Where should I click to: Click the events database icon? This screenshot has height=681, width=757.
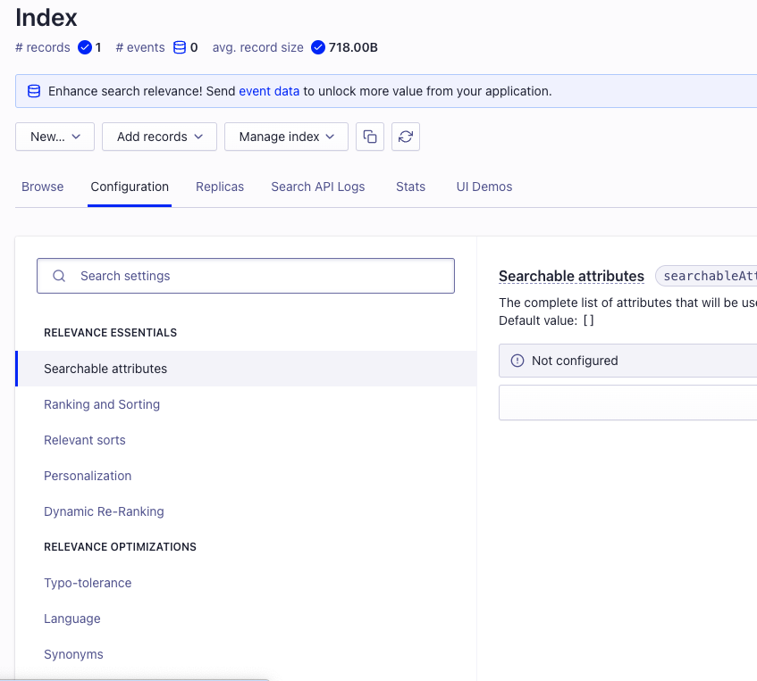click(x=179, y=47)
